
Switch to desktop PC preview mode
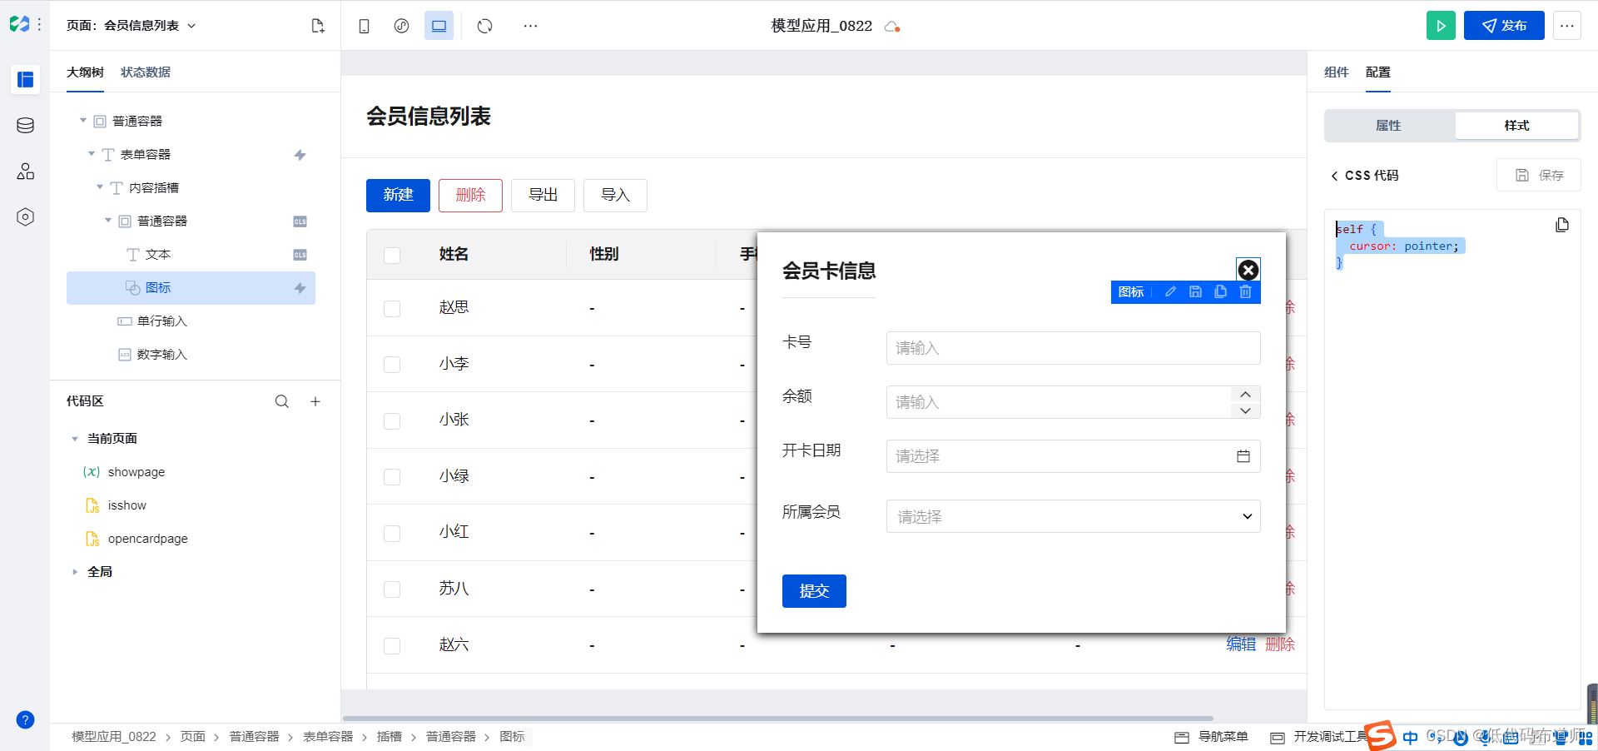(439, 26)
